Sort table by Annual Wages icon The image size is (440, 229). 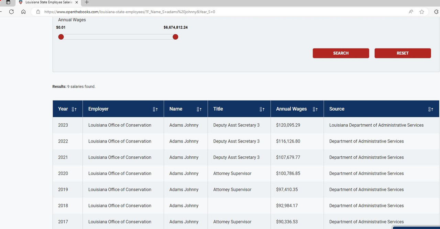click(315, 109)
